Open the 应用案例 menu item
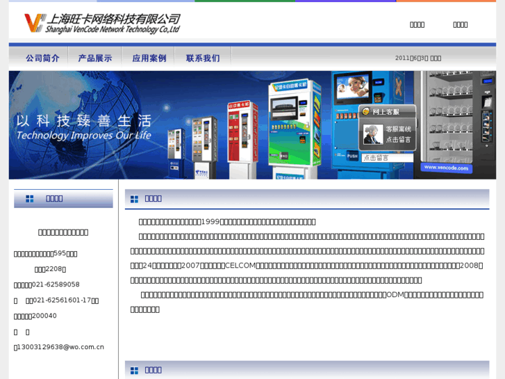Image resolution: width=505 pixels, height=379 pixels. pos(149,58)
